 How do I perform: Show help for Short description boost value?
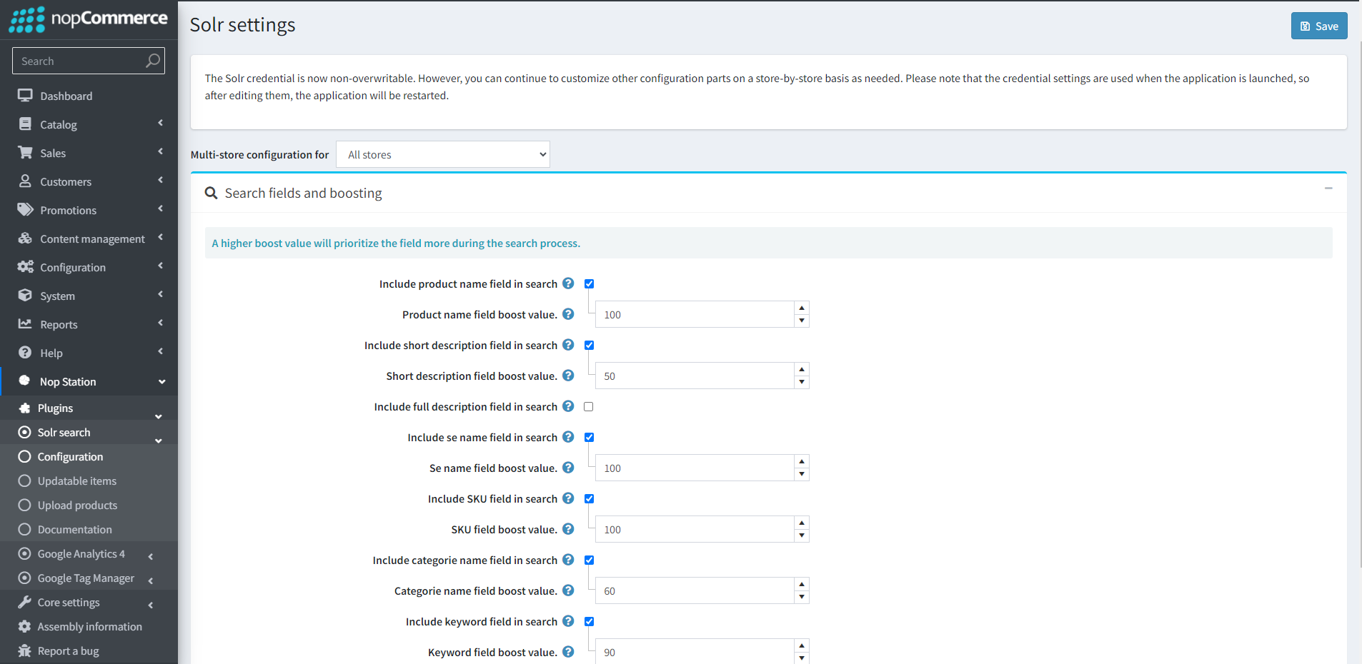coord(568,376)
